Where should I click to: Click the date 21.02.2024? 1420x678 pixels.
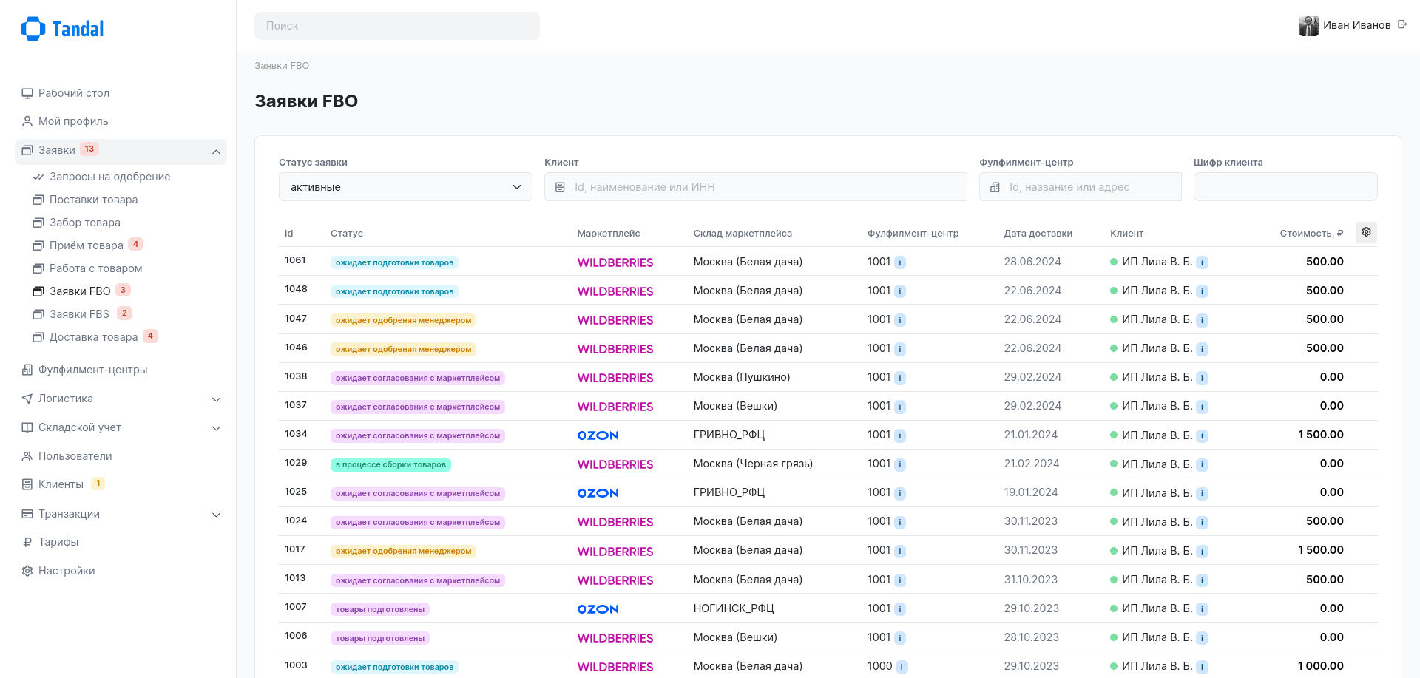(x=1031, y=464)
